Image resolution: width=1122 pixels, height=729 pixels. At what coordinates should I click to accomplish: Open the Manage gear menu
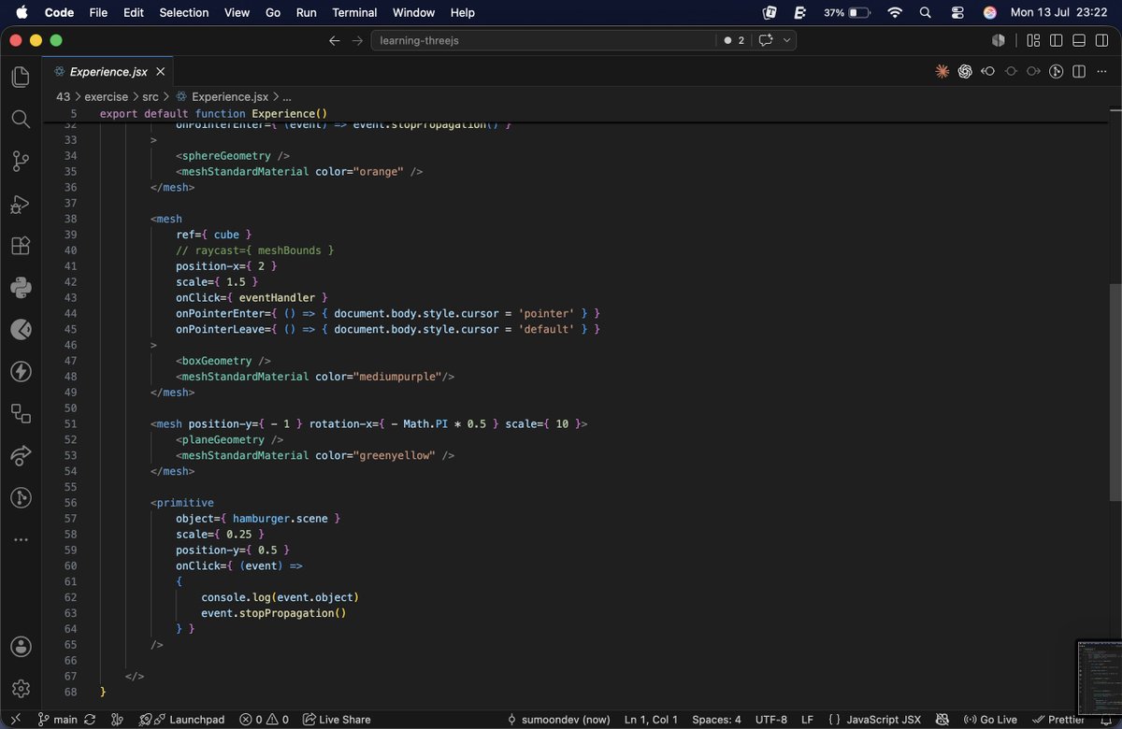point(21,689)
